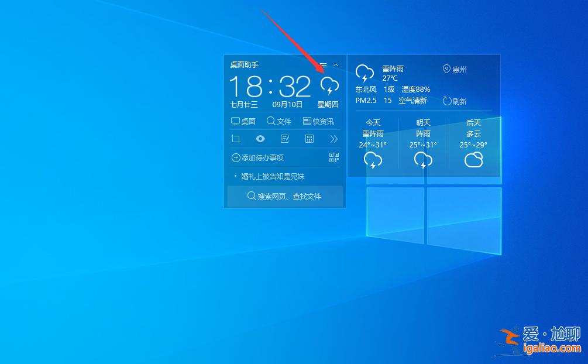The height and width of the screenshot is (364, 588).
Task: Open the calculator tool
Action: (x=308, y=139)
